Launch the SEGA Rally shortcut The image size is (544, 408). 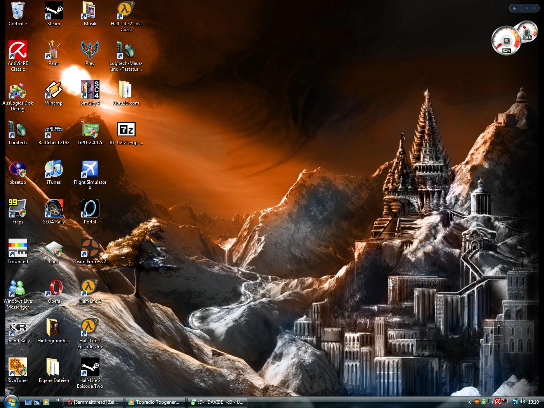coord(54,212)
